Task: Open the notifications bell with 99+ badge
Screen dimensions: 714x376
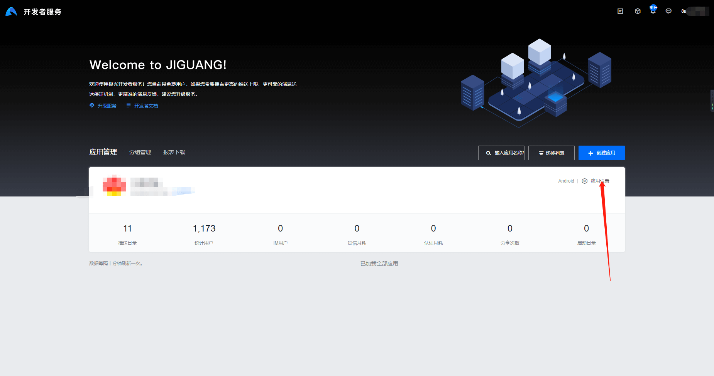Action: (653, 10)
